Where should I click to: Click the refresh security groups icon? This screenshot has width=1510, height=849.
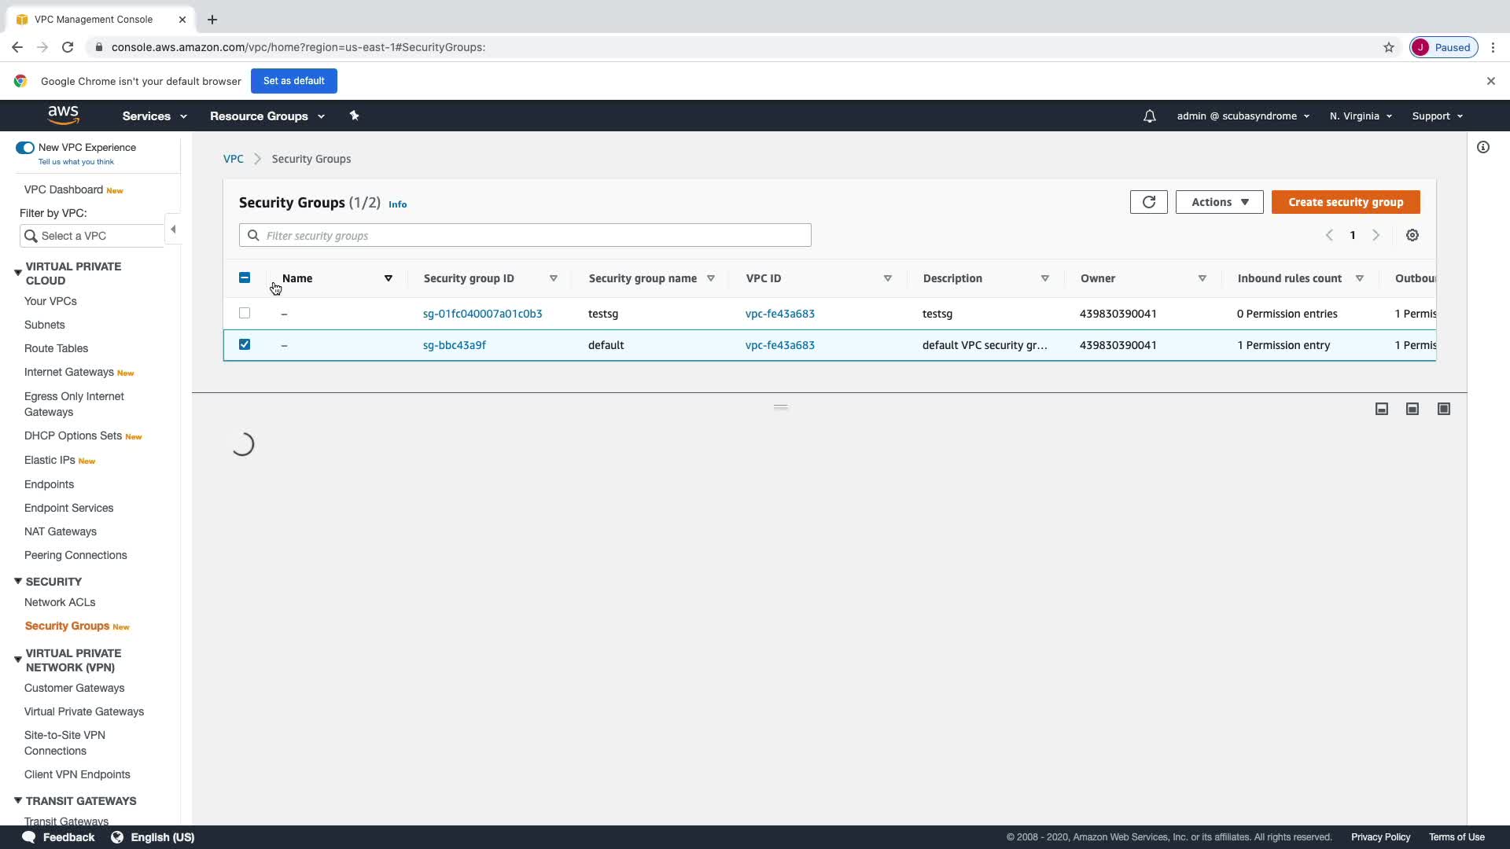tap(1148, 202)
